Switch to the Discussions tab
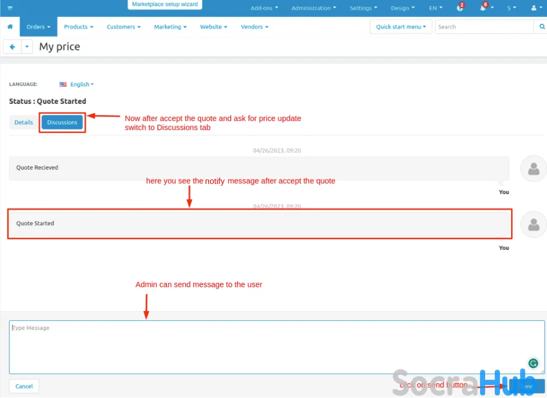This screenshot has height=398, width=547. [62, 123]
